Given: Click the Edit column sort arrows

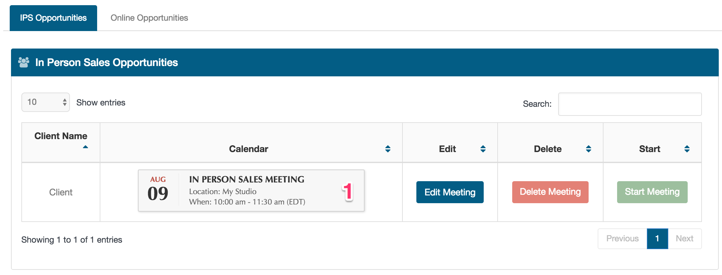Looking at the screenshot, I should tap(483, 149).
